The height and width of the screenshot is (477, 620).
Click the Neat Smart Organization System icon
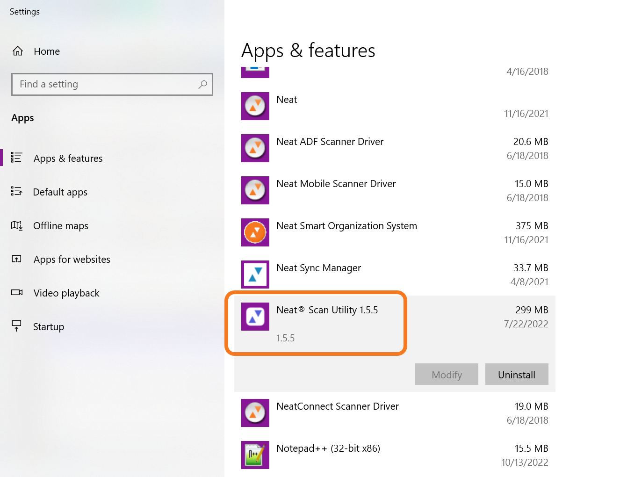(x=255, y=232)
